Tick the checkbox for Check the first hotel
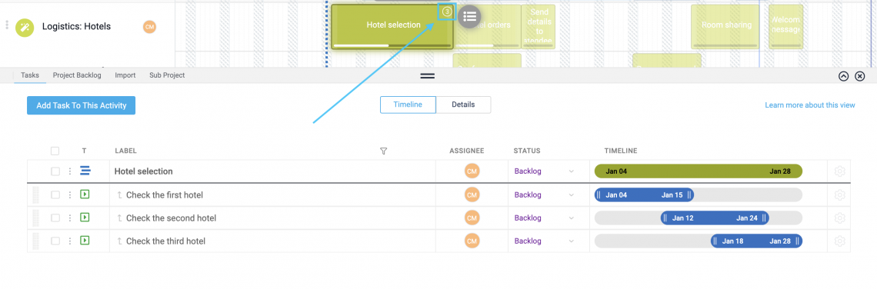Image resolution: width=877 pixels, height=289 pixels. point(55,195)
